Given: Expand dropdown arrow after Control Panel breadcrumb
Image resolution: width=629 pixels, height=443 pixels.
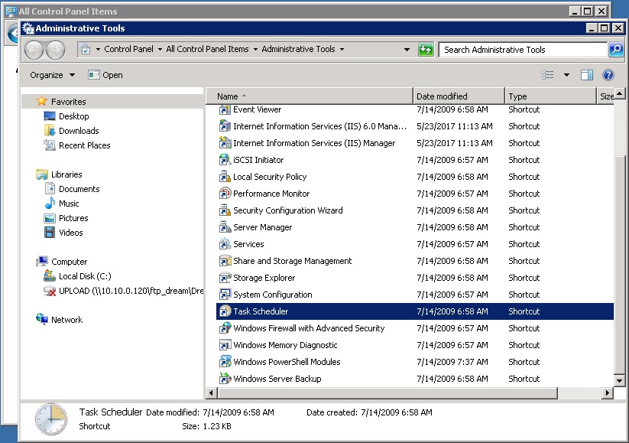Looking at the screenshot, I should [160, 50].
